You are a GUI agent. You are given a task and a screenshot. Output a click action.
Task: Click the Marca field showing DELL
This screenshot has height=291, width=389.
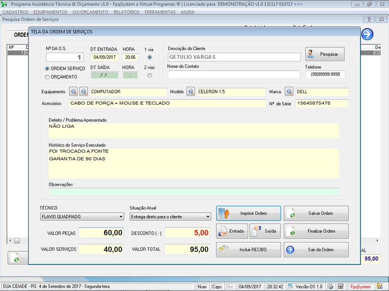point(322,92)
